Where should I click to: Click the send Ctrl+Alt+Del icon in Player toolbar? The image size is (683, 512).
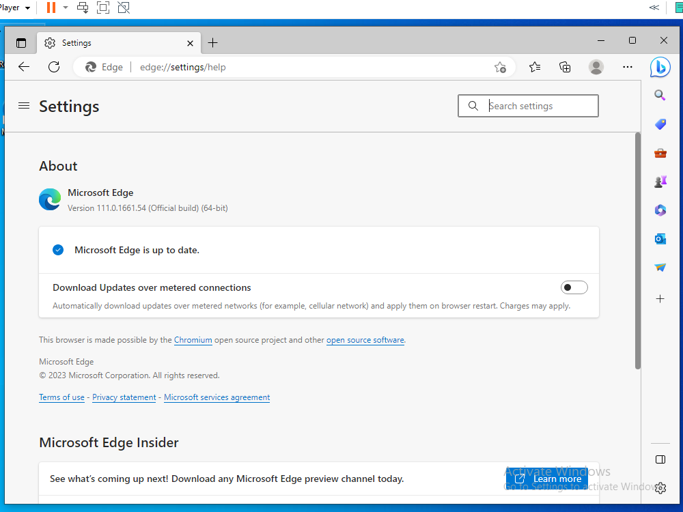pos(83,8)
